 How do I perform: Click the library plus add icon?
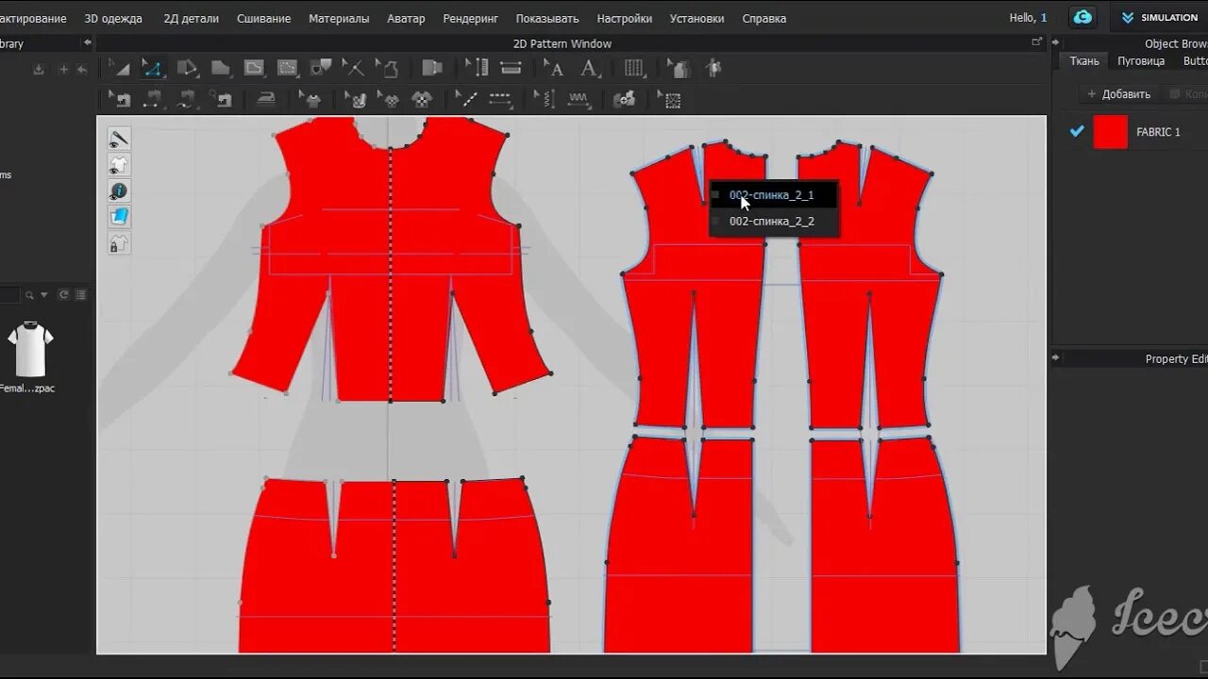click(63, 69)
